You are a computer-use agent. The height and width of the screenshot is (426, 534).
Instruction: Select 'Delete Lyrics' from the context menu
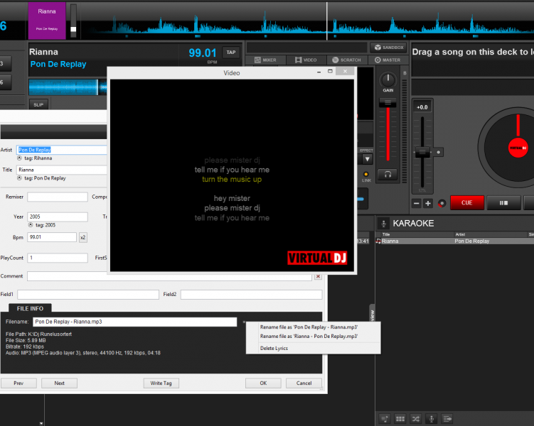pos(274,349)
